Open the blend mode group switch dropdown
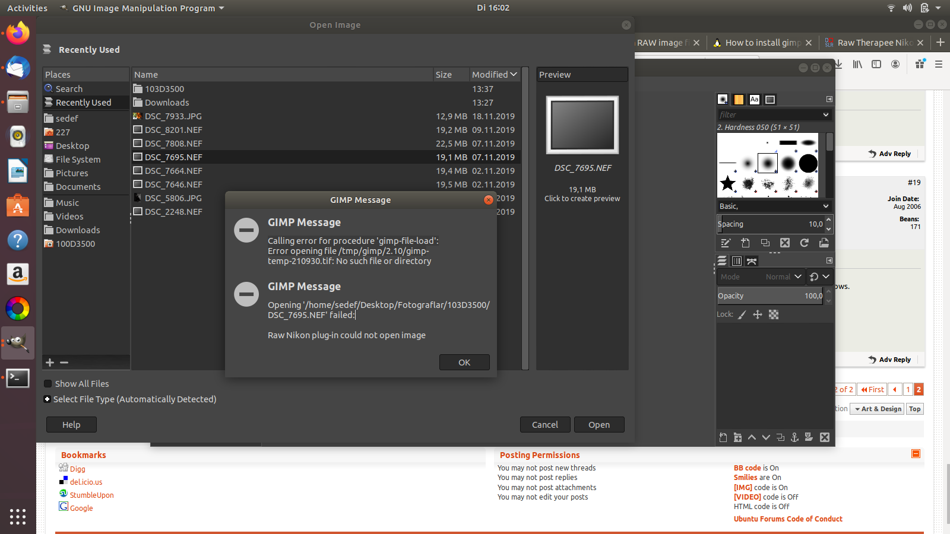Viewport: 950px width, 534px height. click(x=820, y=276)
